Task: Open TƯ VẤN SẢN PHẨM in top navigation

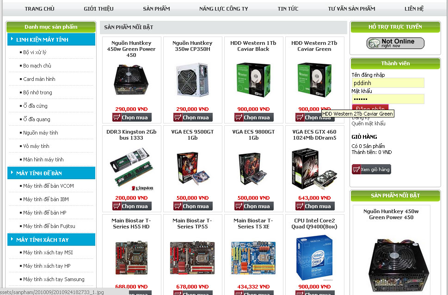Action: click(351, 9)
